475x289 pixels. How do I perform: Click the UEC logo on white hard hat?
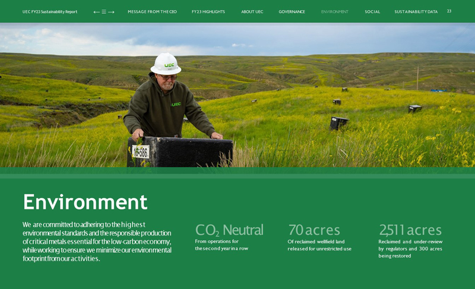point(169,65)
